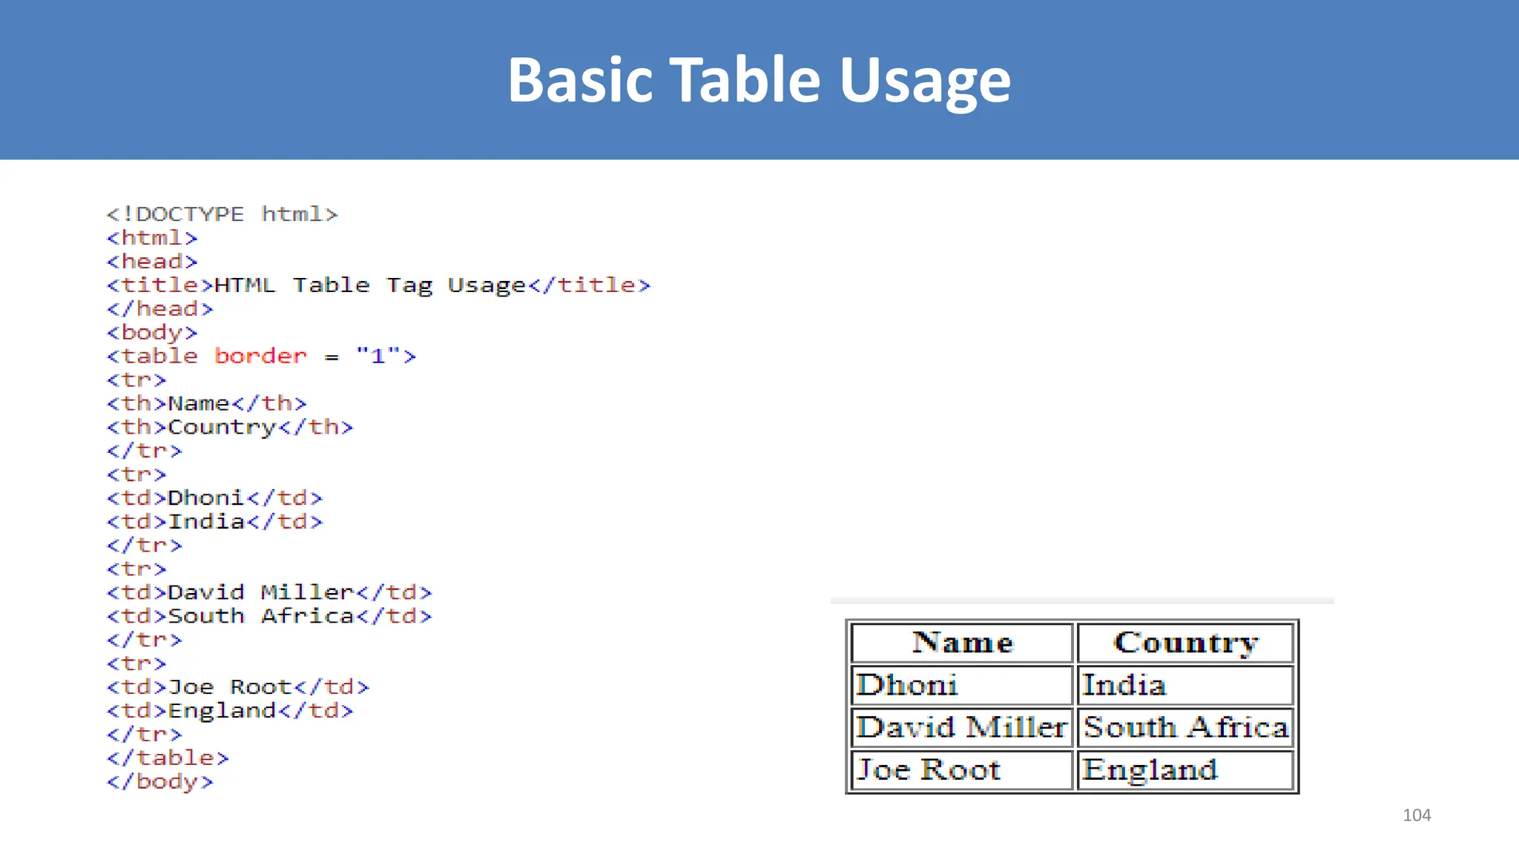The height and width of the screenshot is (854, 1519).
Task: Click the '<title>HTML Table Tag Usage</title>' line
Action: pos(378,285)
